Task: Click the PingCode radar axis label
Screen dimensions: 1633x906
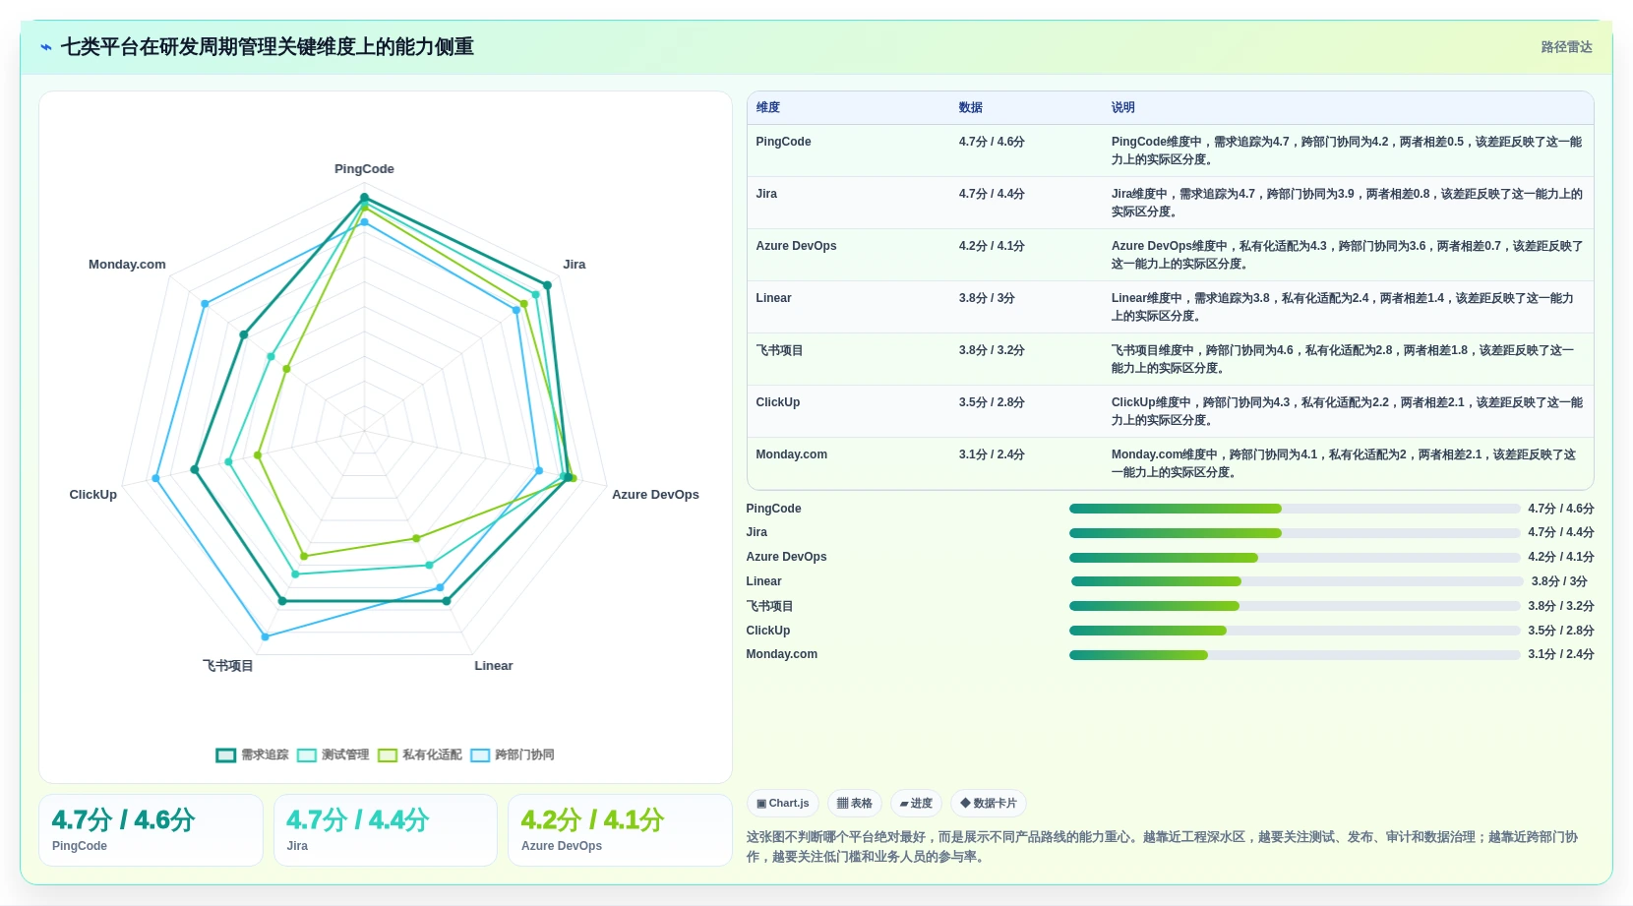Action: point(364,169)
